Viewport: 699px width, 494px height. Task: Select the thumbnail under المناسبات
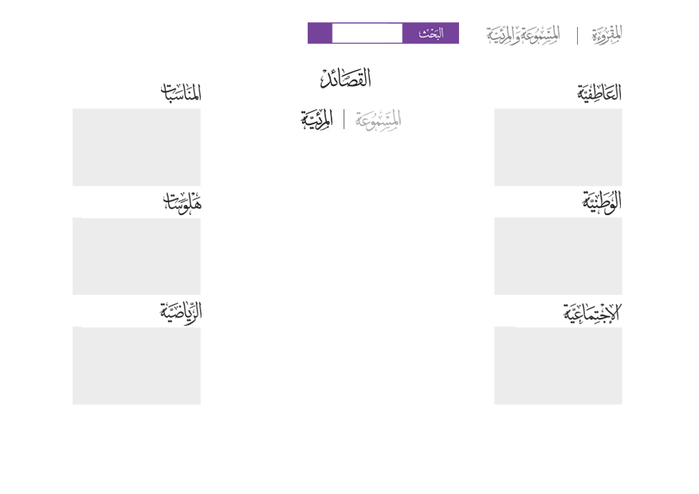coord(136,147)
